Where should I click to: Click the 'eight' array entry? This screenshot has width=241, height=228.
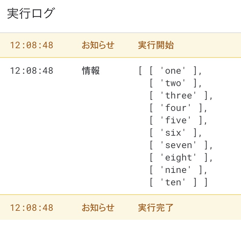pyautogui.click(x=178, y=158)
